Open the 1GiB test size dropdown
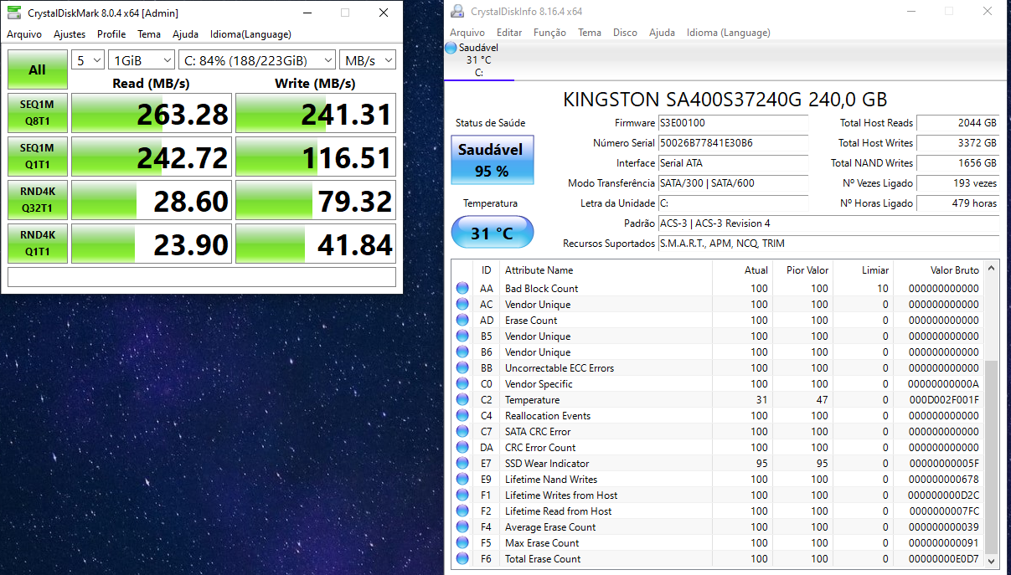Screen dimensions: 1011x575 (x=142, y=60)
